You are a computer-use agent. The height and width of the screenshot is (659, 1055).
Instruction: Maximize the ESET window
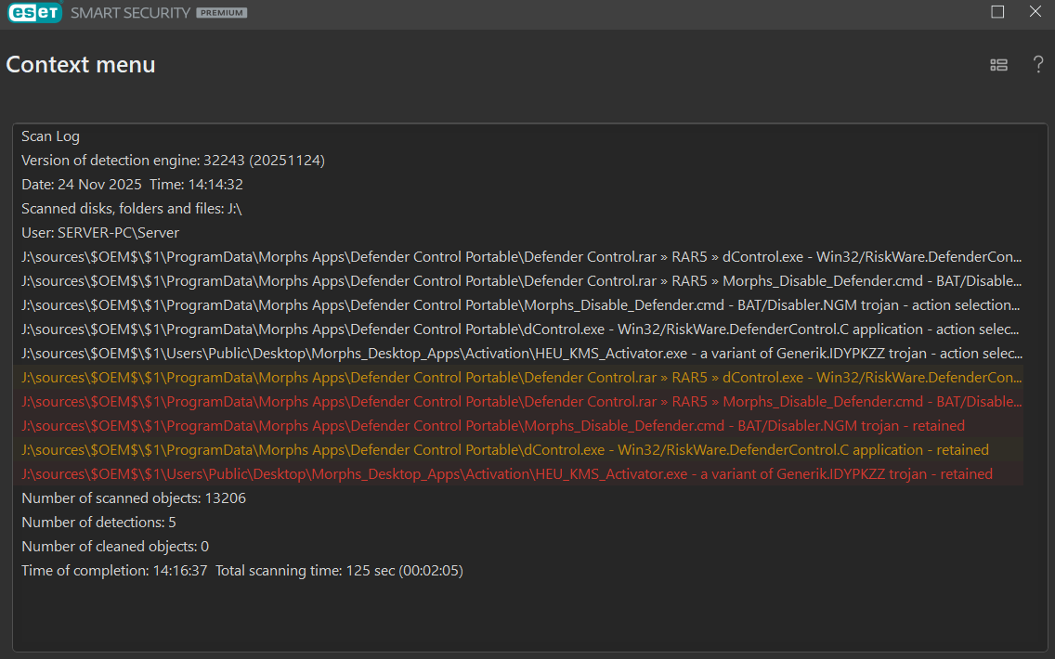pyautogui.click(x=997, y=12)
